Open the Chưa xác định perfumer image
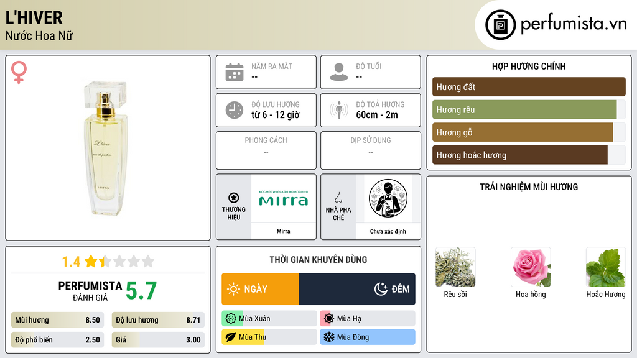This screenshot has height=358, width=637. [x=388, y=198]
